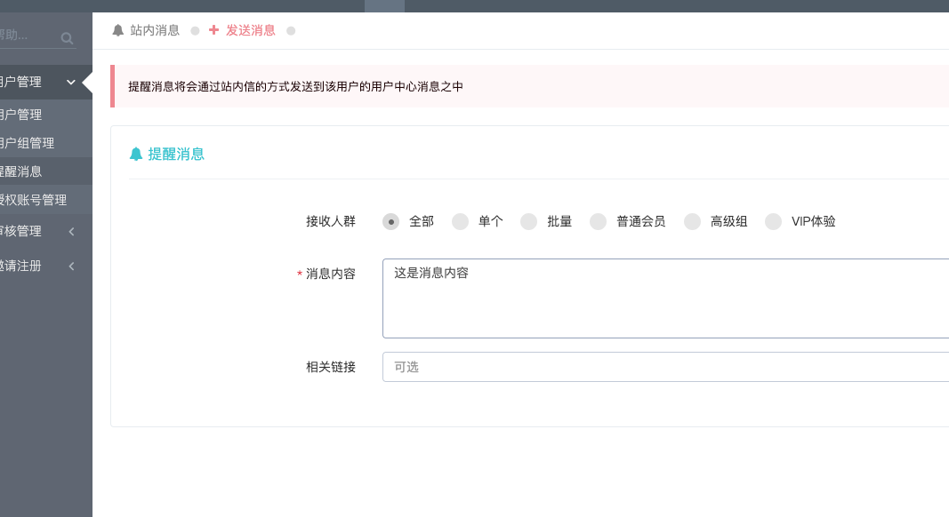Choose the 批量 radio option
This screenshot has height=517, width=949.
click(x=529, y=222)
